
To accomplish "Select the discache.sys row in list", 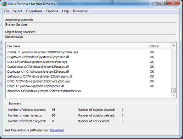I will (x=89, y=91).
